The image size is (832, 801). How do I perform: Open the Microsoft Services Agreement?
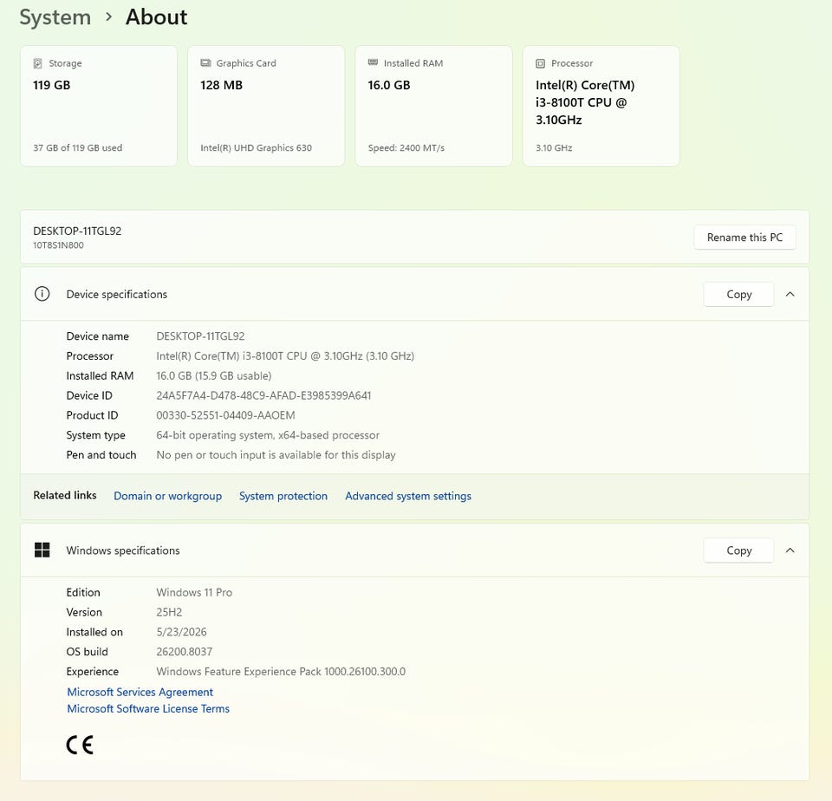[x=140, y=692]
